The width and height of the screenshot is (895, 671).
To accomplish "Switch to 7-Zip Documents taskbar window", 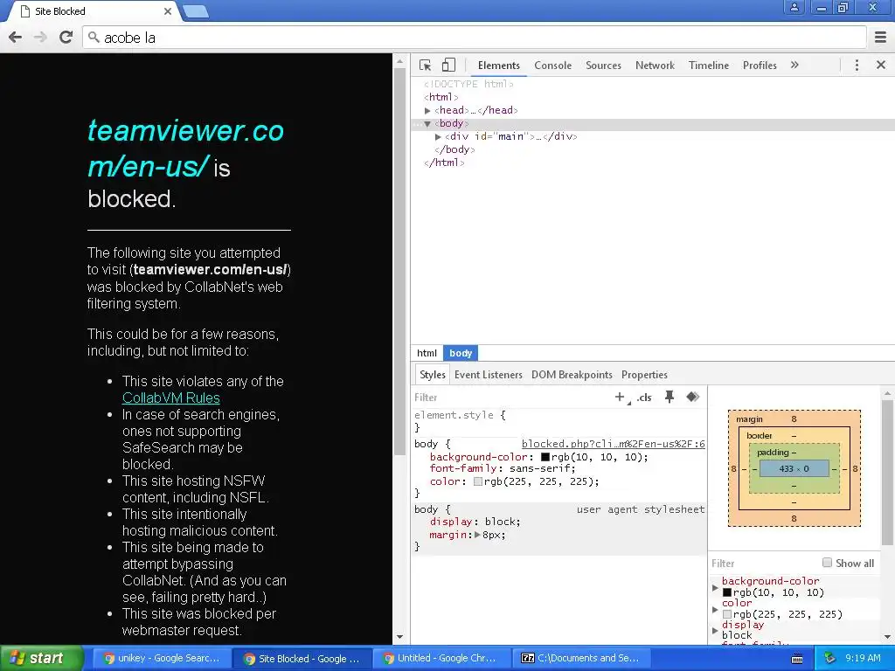I will (581, 659).
